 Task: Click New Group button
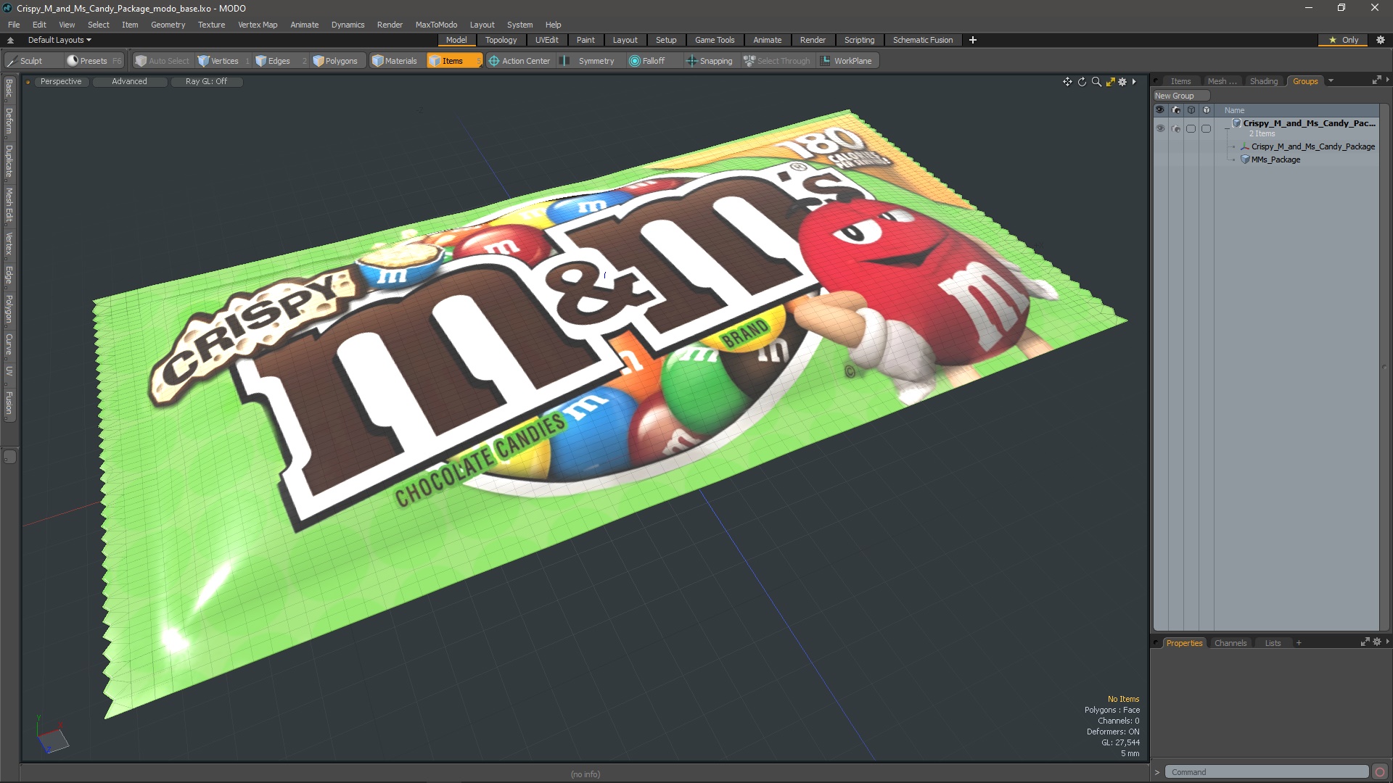click(x=1180, y=96)
